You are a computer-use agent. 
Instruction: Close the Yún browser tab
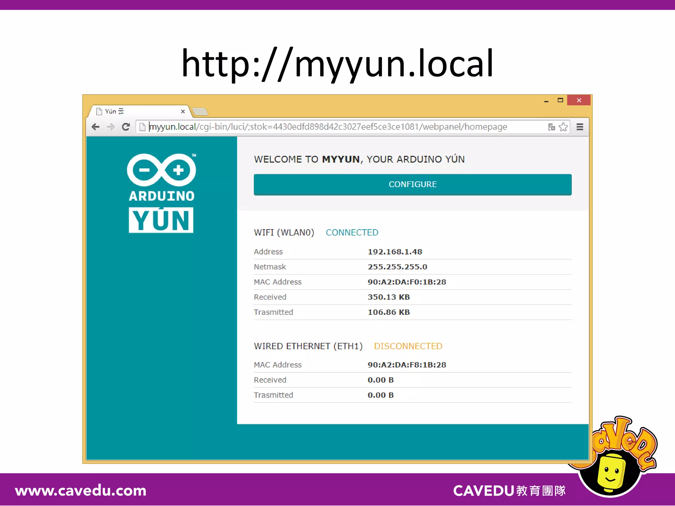(183, 112)
